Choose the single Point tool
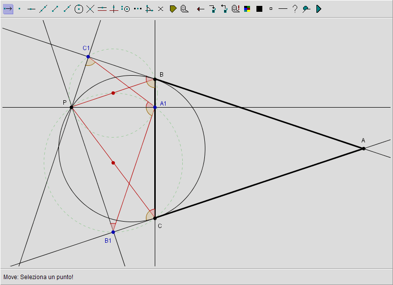 tap(20, 9)
